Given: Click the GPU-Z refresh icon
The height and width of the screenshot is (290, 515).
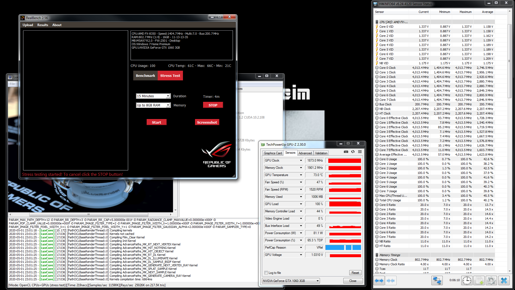Looking at the screenshot, I should point(353,152).
